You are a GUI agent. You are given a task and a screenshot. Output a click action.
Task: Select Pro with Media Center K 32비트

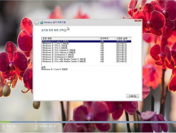pos(87,59)
